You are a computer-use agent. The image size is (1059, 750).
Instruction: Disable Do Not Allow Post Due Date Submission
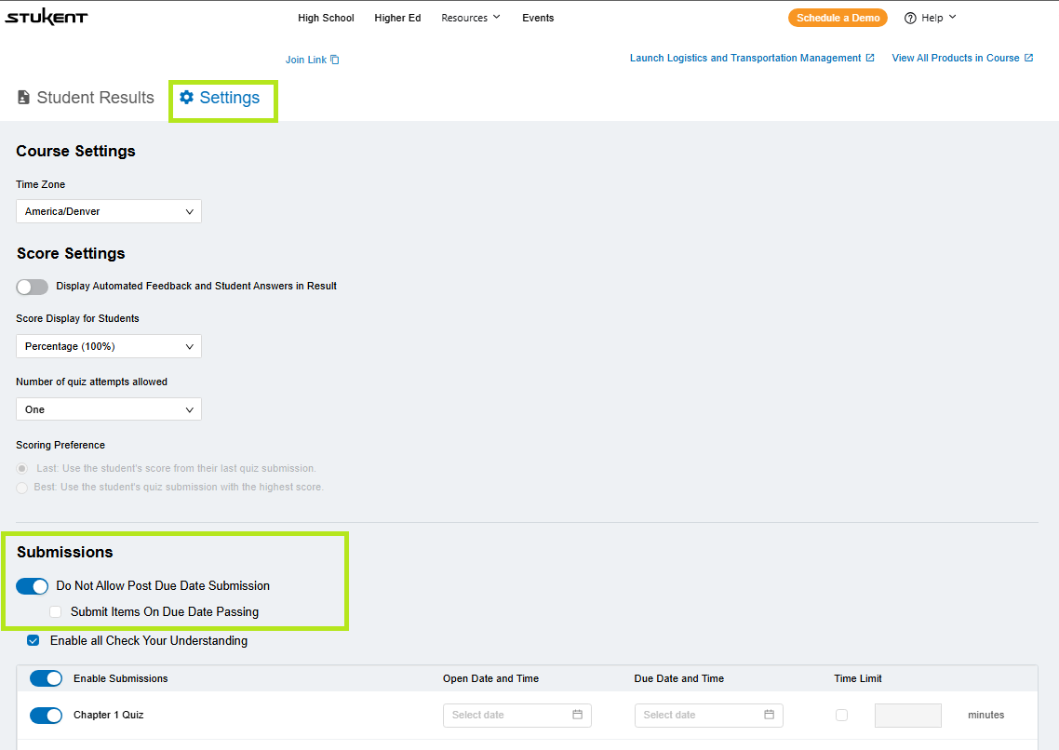(33, 586)
